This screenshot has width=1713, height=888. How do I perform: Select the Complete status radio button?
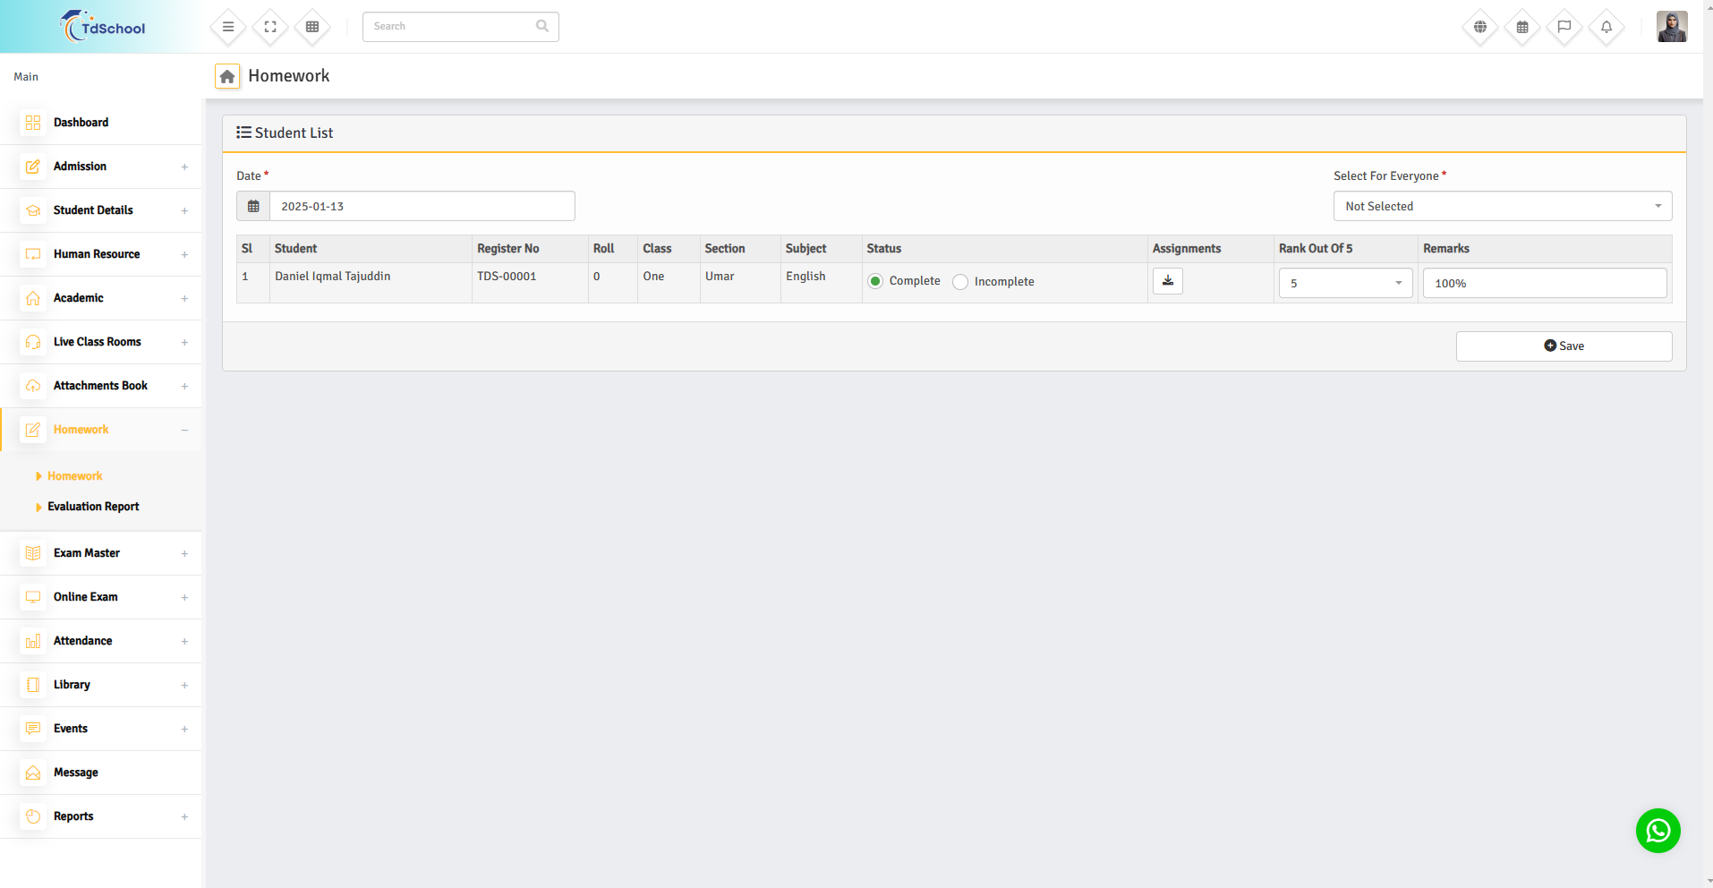875,282
